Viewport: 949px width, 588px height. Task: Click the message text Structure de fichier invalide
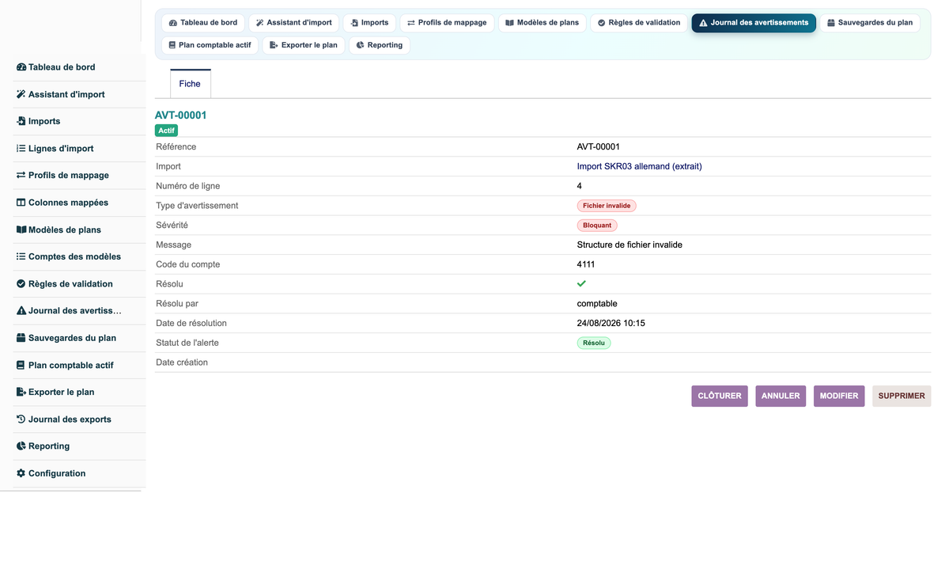[630, 245]
